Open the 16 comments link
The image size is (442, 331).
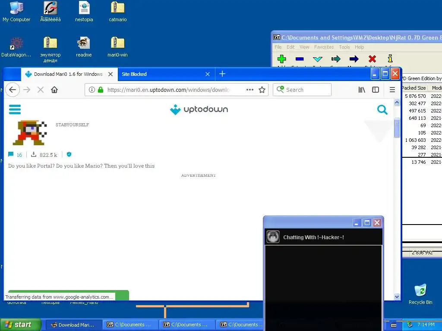pos(15,155)
